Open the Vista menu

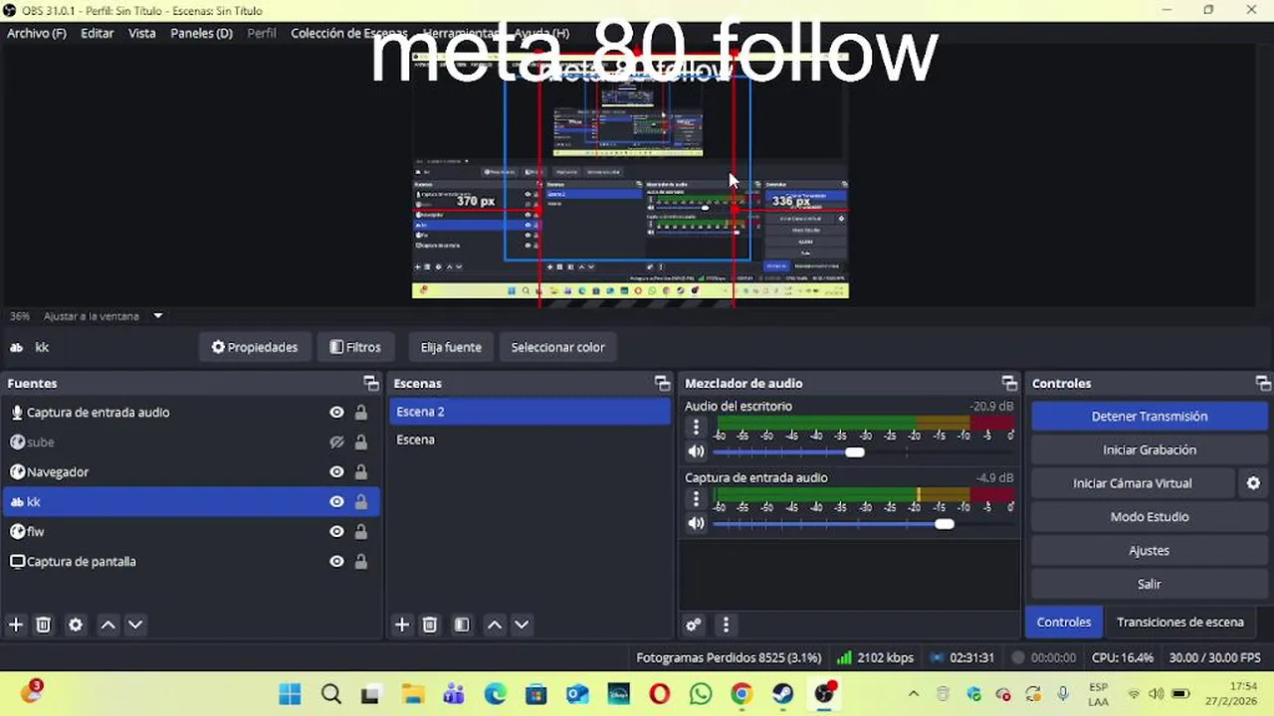click(x=142, y=33)
